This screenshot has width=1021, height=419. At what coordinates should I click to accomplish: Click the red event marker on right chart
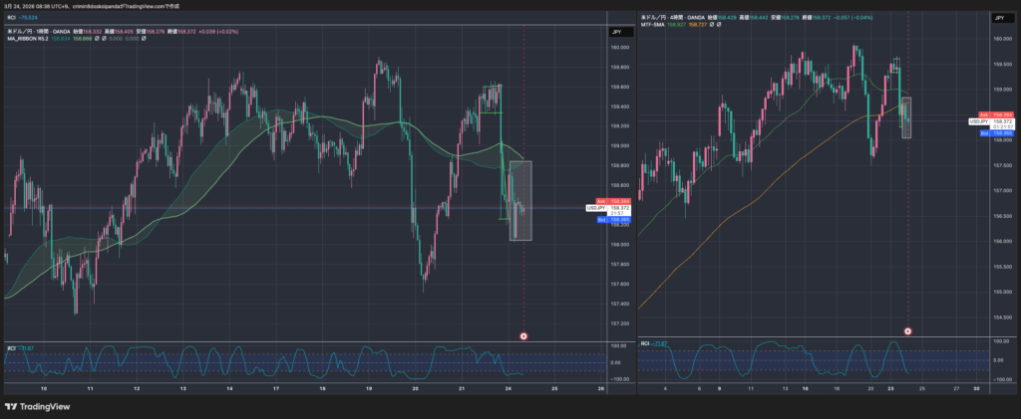click(907, 330)
